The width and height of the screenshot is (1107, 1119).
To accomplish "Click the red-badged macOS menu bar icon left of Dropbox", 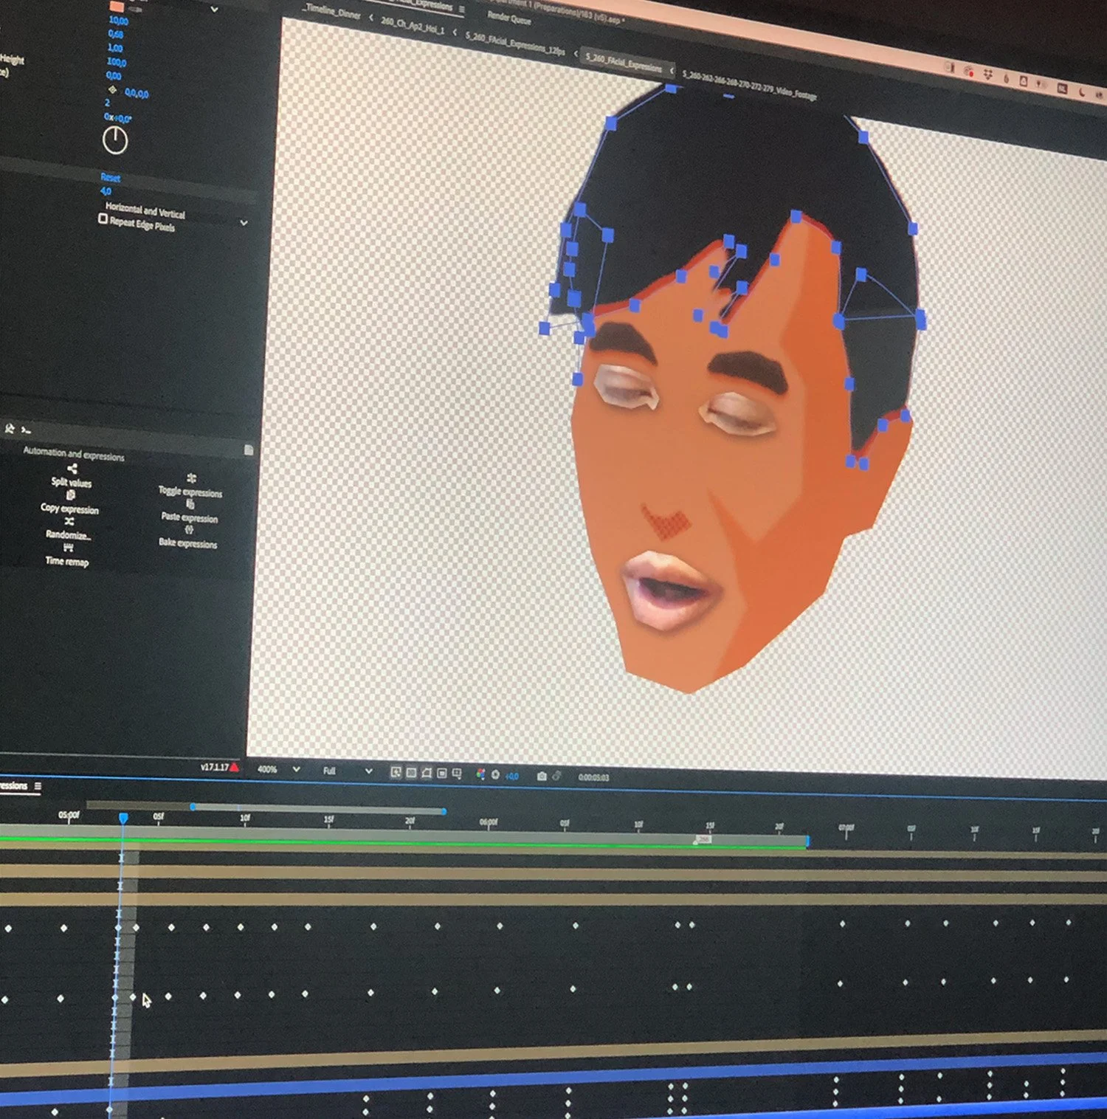I will click(x=969, y=72).
